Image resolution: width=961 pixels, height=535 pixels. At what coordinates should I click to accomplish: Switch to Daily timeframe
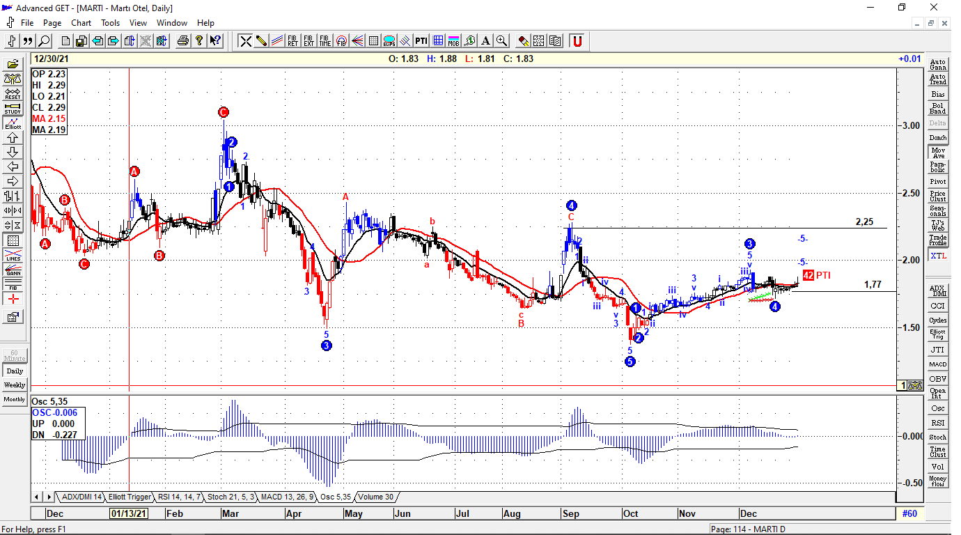[14, 371]
